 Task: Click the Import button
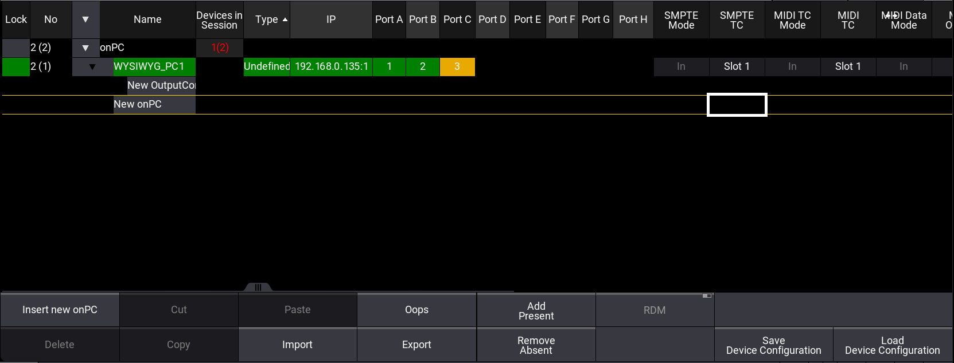click(297, 345)
